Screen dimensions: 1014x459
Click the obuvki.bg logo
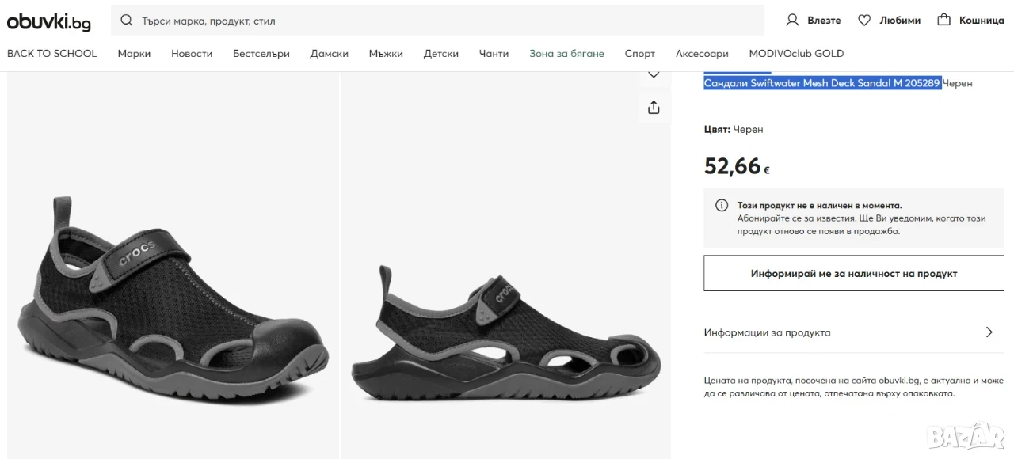coord(48,21)
